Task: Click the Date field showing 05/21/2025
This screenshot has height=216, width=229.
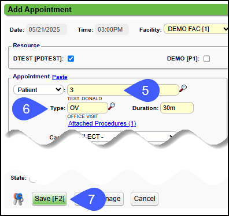Action: (46, 29)
